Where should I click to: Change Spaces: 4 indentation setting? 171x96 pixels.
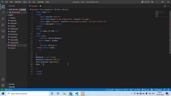[118, 90]
